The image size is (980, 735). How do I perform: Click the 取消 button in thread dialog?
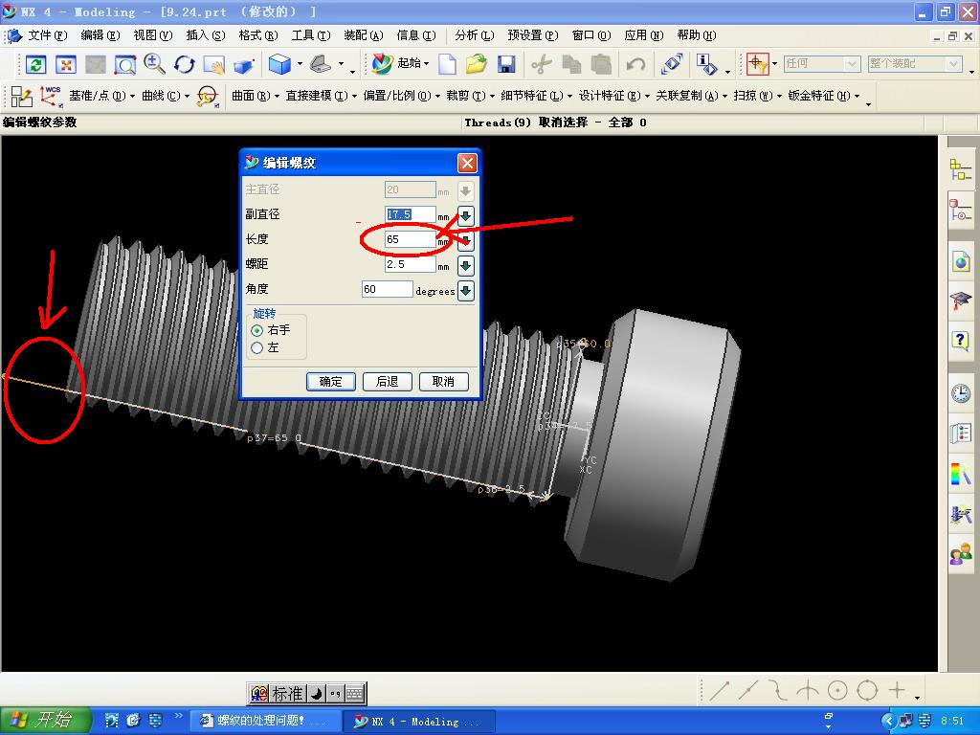[x=443, y=382]
